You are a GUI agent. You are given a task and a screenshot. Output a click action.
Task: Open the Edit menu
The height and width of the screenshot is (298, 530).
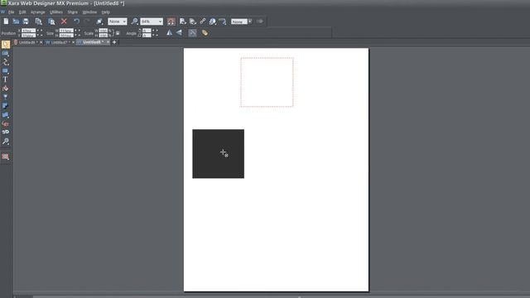pos(22,12)
